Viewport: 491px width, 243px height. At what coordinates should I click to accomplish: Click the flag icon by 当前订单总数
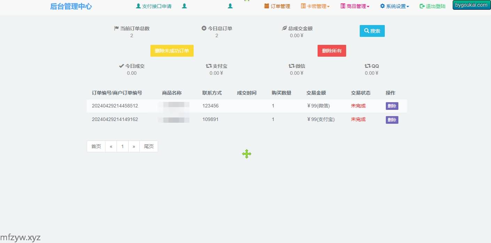(117, 28)
